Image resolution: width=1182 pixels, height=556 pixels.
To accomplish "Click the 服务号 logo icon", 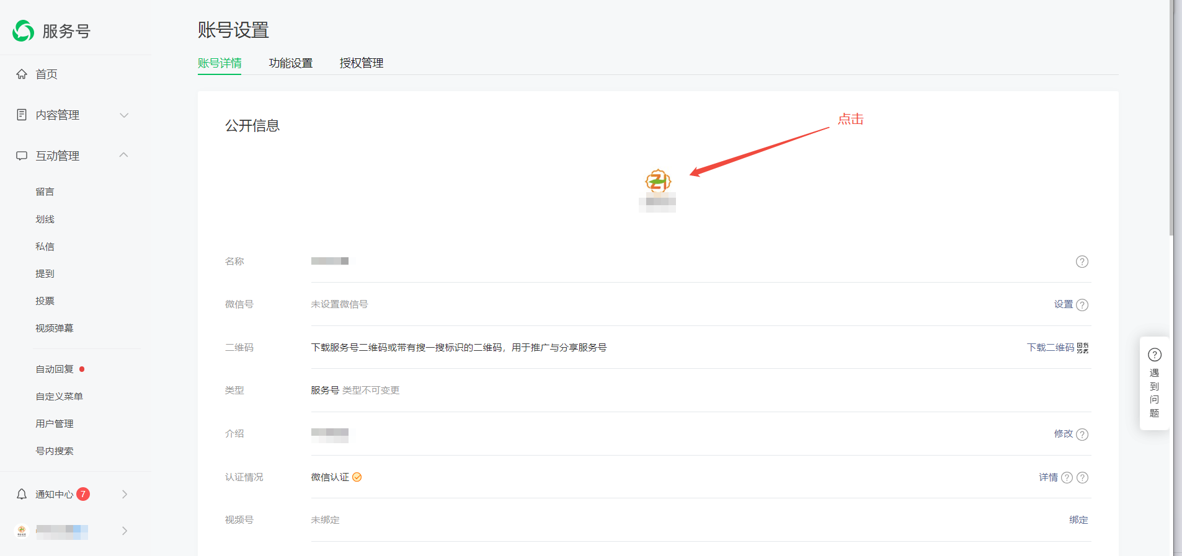I will pyautogui.click(x=24, y=31).
